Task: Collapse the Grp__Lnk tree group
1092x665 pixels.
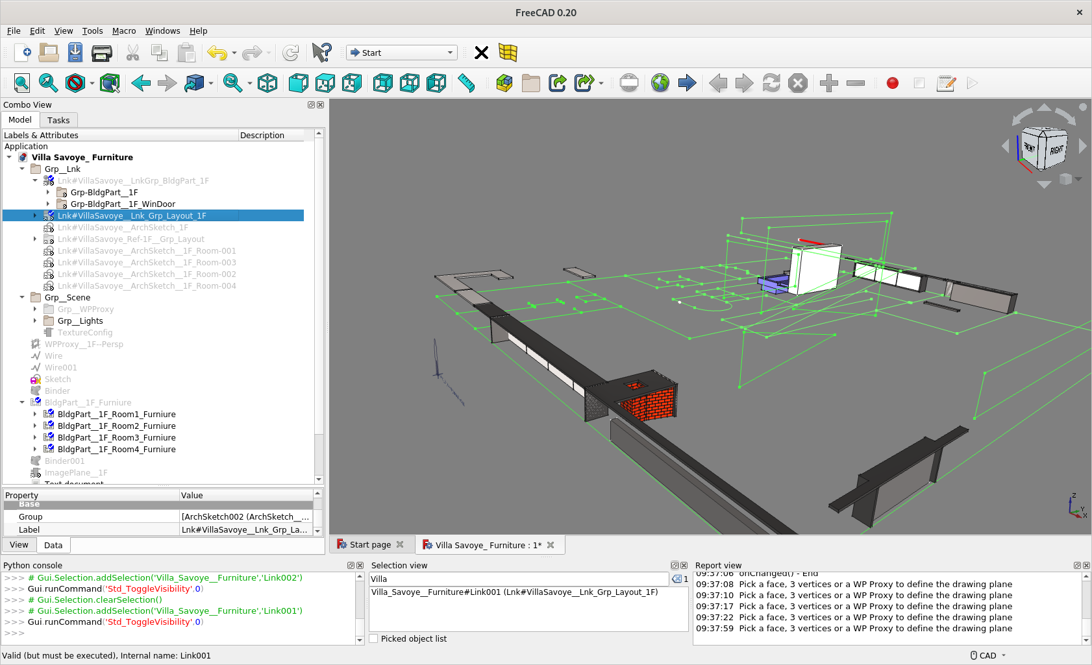Action: [22, 169]
